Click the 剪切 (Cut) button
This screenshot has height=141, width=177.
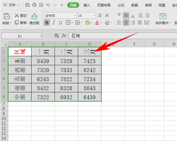click(x=21, y=16)
